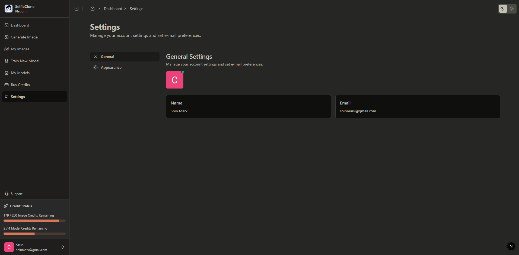Click the Settings sliders icon in sidebar
Viewport: 519px width, 255px height.
coord(7,97)
